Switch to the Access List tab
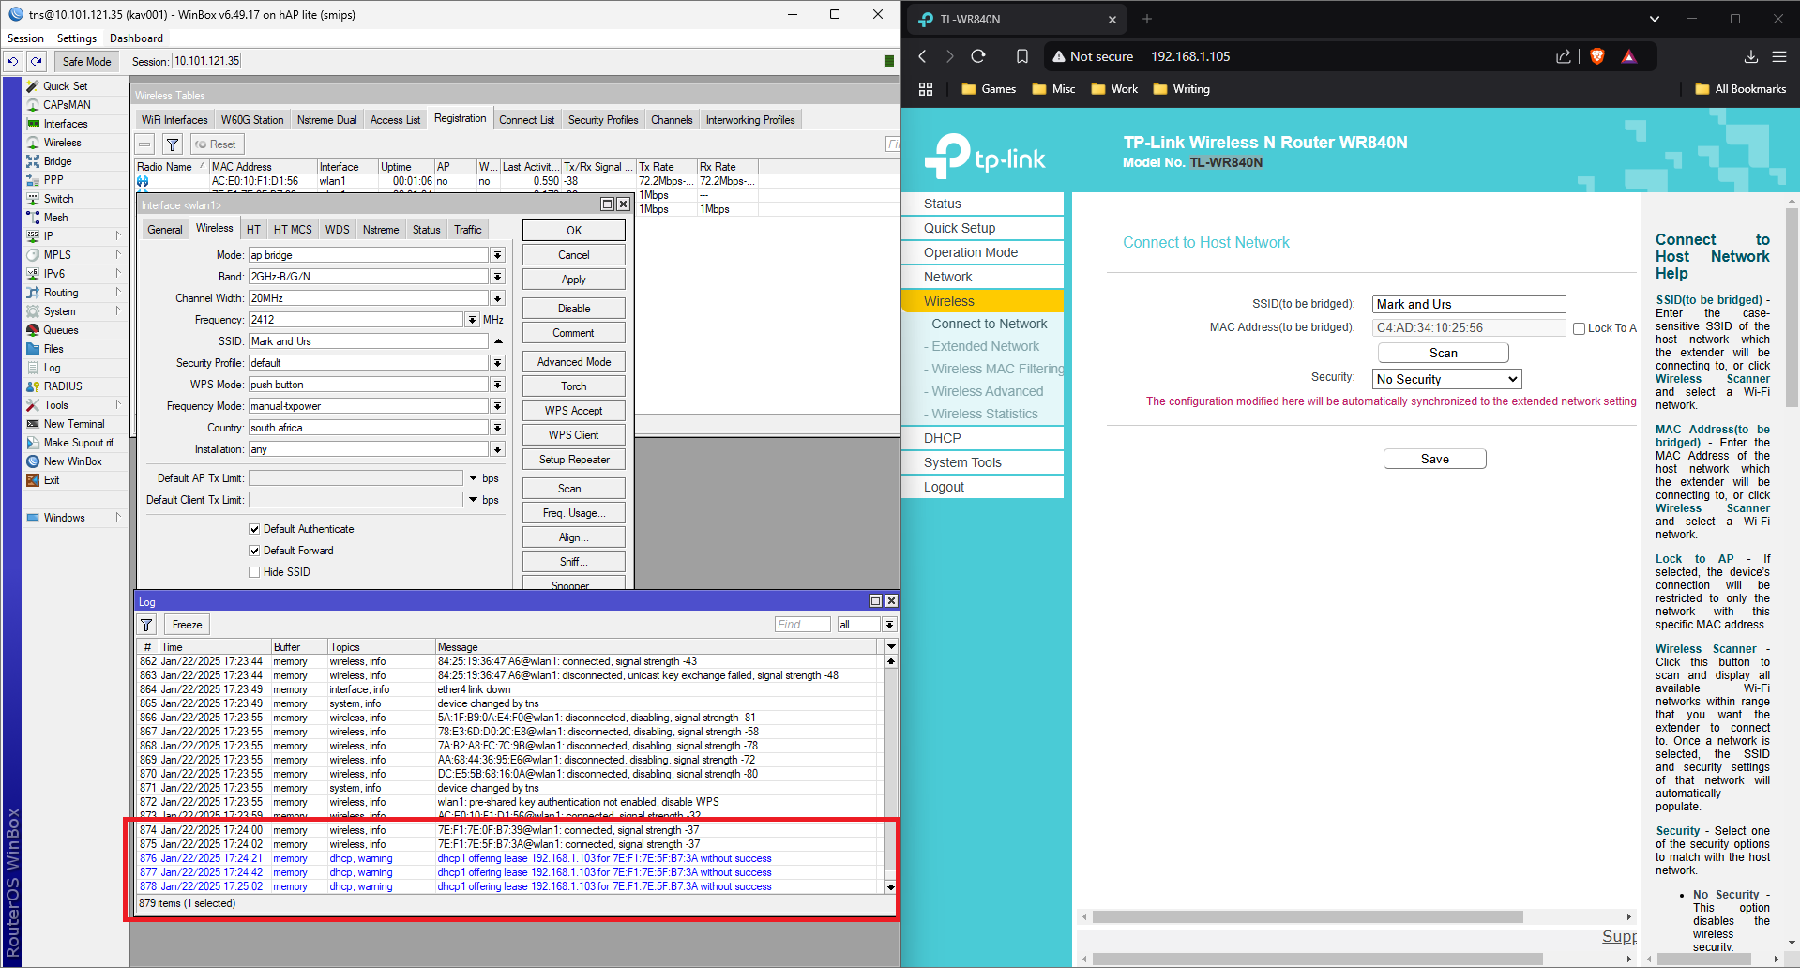Screen dimensions: 1800x968 point(395,120)
